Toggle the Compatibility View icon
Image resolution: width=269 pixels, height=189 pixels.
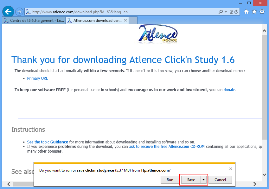coord(231,12)
